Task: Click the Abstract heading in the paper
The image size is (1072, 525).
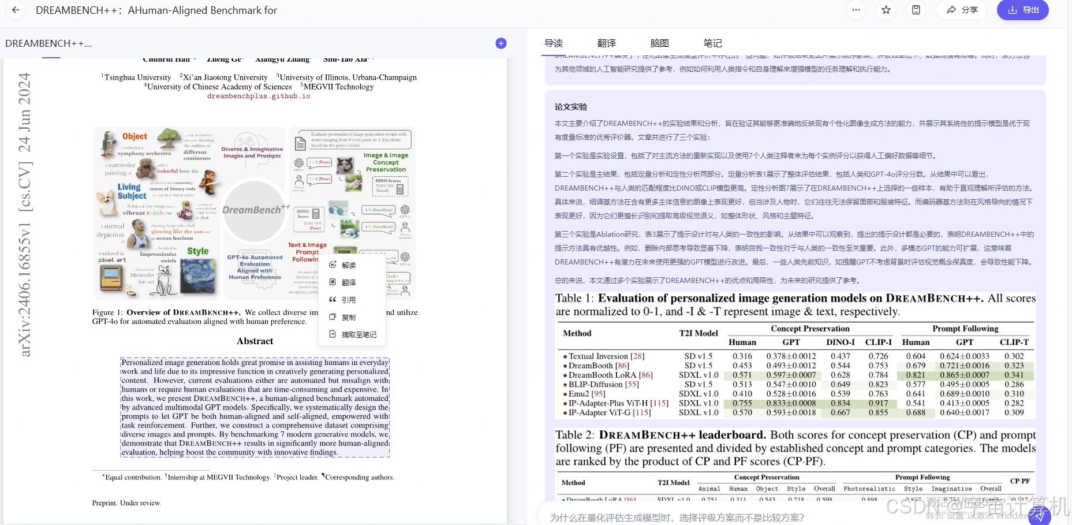Action: click(255, 341)
